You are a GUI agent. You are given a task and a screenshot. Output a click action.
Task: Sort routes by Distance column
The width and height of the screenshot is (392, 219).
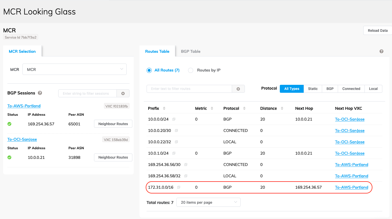coord(282,108)
